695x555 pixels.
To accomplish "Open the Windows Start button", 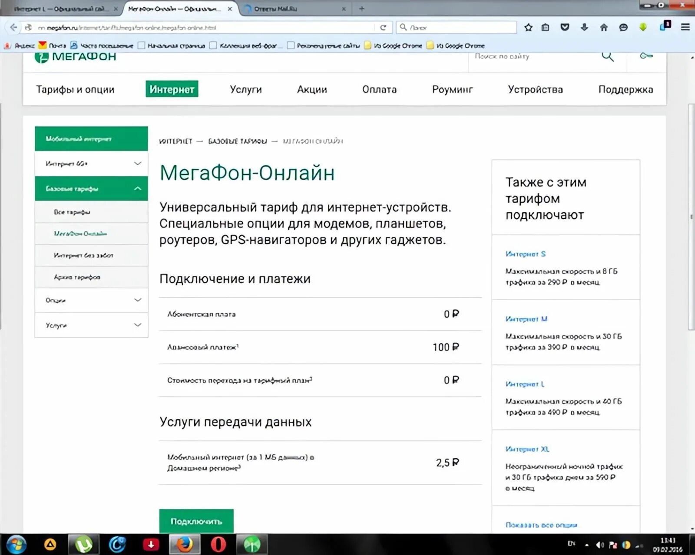I will coord(16,544).
